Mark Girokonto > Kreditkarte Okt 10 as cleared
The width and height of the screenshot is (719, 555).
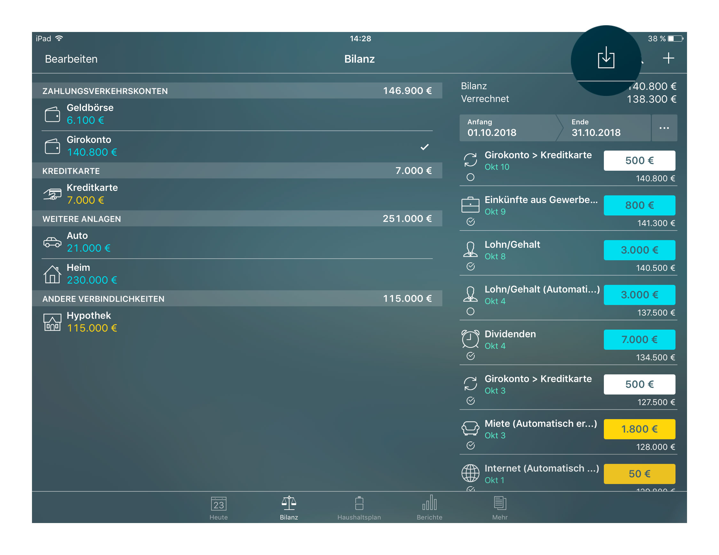[470, 177]
